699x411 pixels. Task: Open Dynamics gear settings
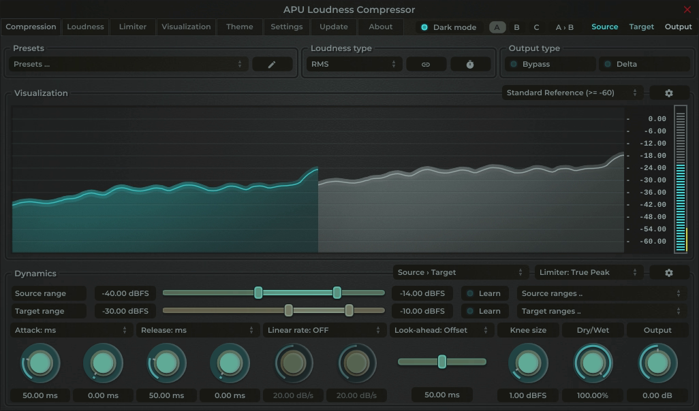[669, 272]
